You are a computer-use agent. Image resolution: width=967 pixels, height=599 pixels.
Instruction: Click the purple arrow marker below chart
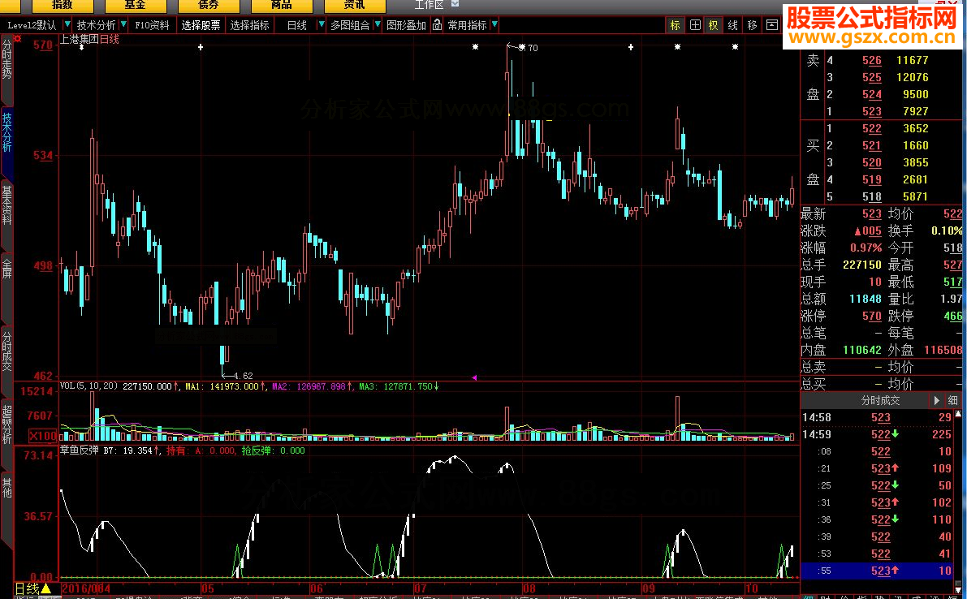click(474, 377)
